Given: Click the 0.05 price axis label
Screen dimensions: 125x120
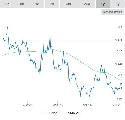Looking at the screenshot, I should 119,99.
